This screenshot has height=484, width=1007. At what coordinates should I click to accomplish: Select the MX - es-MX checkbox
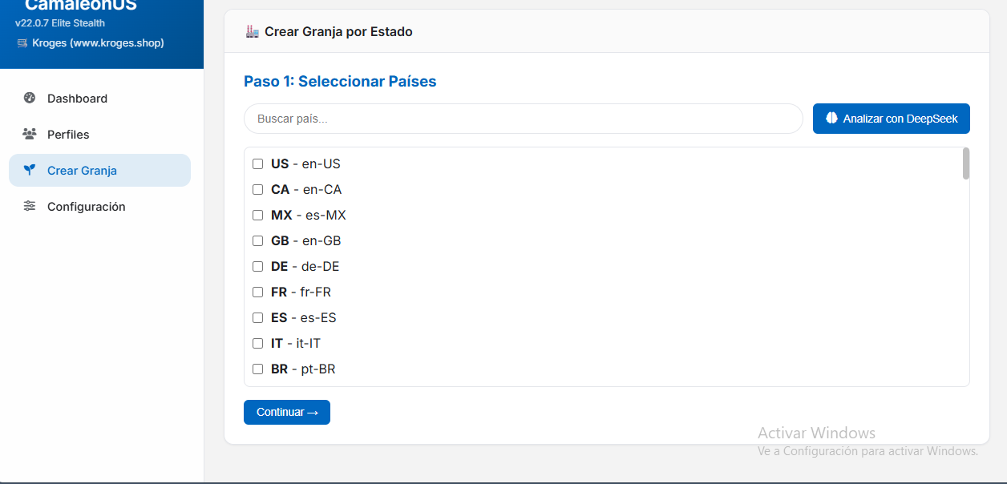[x=258, y=216]
